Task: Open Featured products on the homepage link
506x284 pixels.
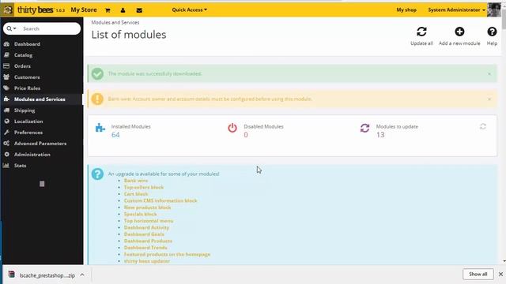Action: (167, 254)
